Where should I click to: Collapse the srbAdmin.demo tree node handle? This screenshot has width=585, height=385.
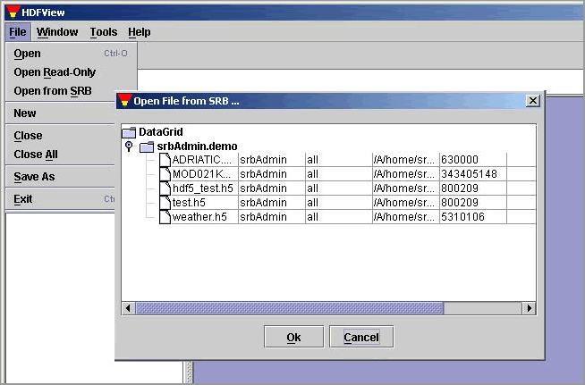click(x=129, y=146)
